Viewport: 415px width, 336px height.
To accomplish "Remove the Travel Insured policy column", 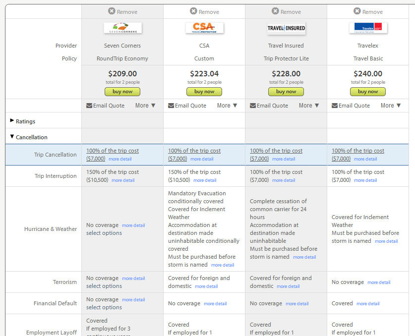I will [x=286, y=11].
